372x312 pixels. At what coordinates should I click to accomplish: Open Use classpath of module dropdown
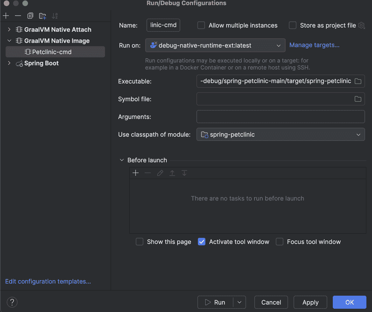281,134
